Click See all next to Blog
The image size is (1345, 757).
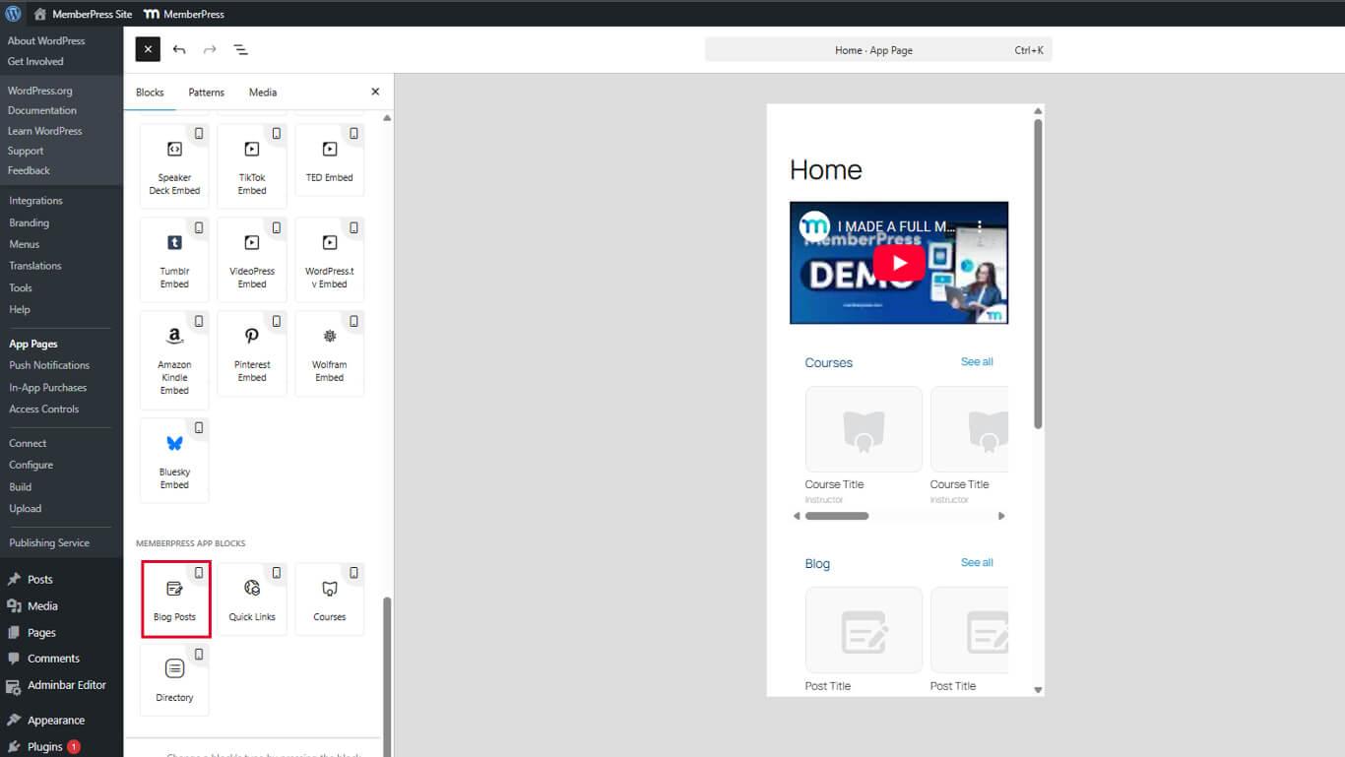click(977, 563)
